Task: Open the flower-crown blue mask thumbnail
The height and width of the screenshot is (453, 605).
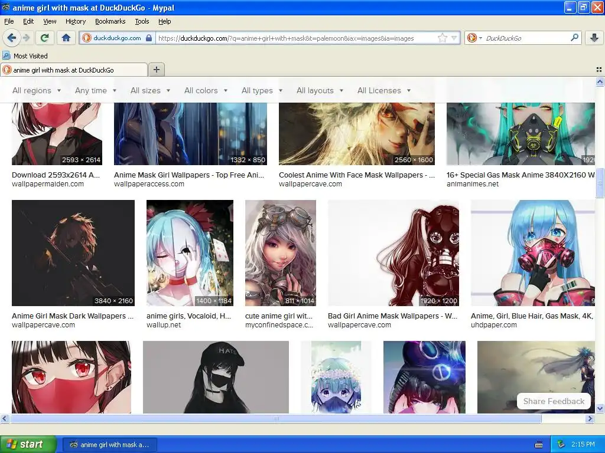Action: coord(336,377)
